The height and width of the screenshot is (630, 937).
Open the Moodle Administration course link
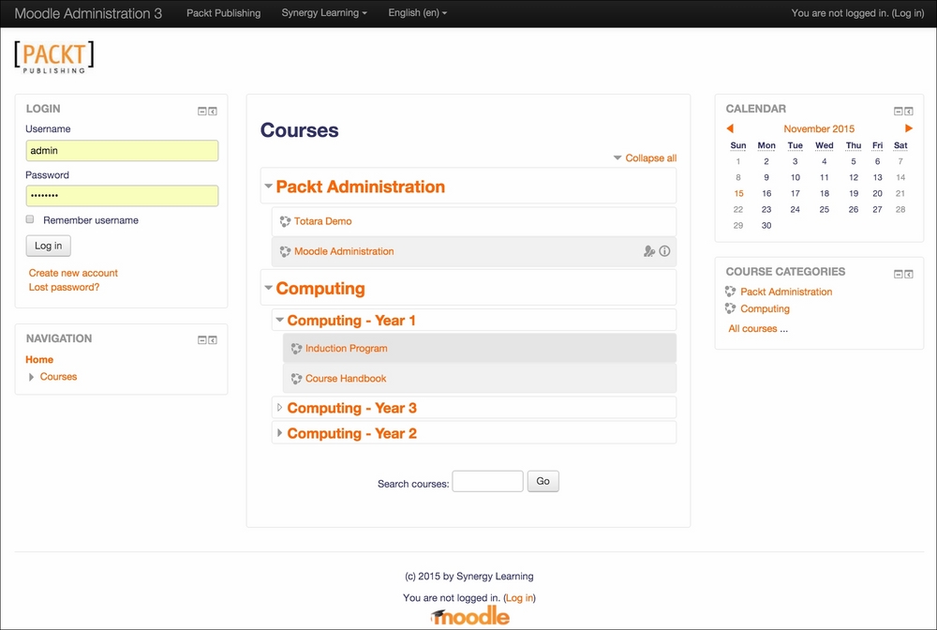pyautogui.click(x=344, y=251)
